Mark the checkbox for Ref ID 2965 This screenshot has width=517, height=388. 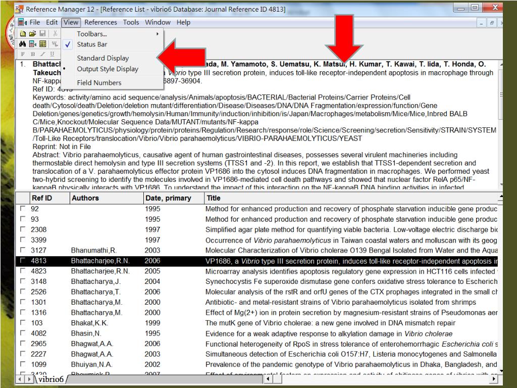pyautogui.click(x=22, y=344)
